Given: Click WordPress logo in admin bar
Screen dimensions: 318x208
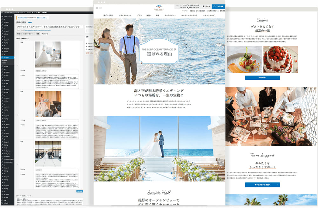Looking at the screenshot, I should pos(2,13).
